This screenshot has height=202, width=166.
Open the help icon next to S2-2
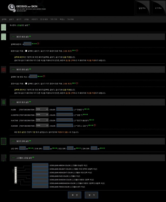(x=77, y=83)
